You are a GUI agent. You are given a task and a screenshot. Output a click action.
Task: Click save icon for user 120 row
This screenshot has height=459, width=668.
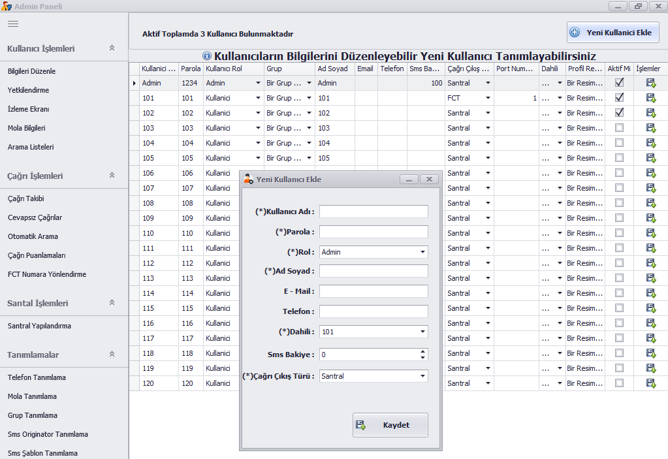[x=650, y=383]
